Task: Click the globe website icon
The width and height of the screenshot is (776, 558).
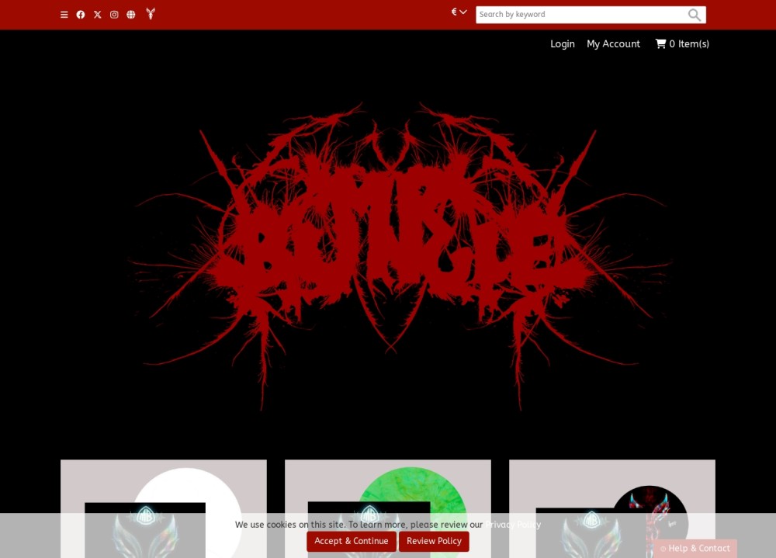Action: click(x=130, y=14)
